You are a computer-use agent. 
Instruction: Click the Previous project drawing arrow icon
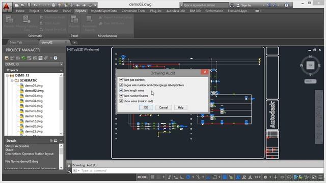coord(78,5)
